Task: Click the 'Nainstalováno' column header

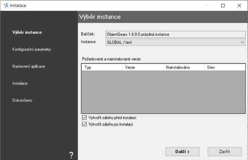Action: 184,68
